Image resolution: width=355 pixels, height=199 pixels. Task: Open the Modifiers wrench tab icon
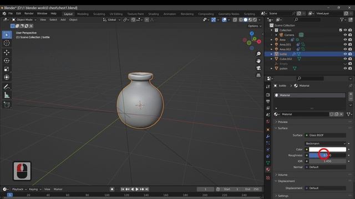tap(268, 137)
